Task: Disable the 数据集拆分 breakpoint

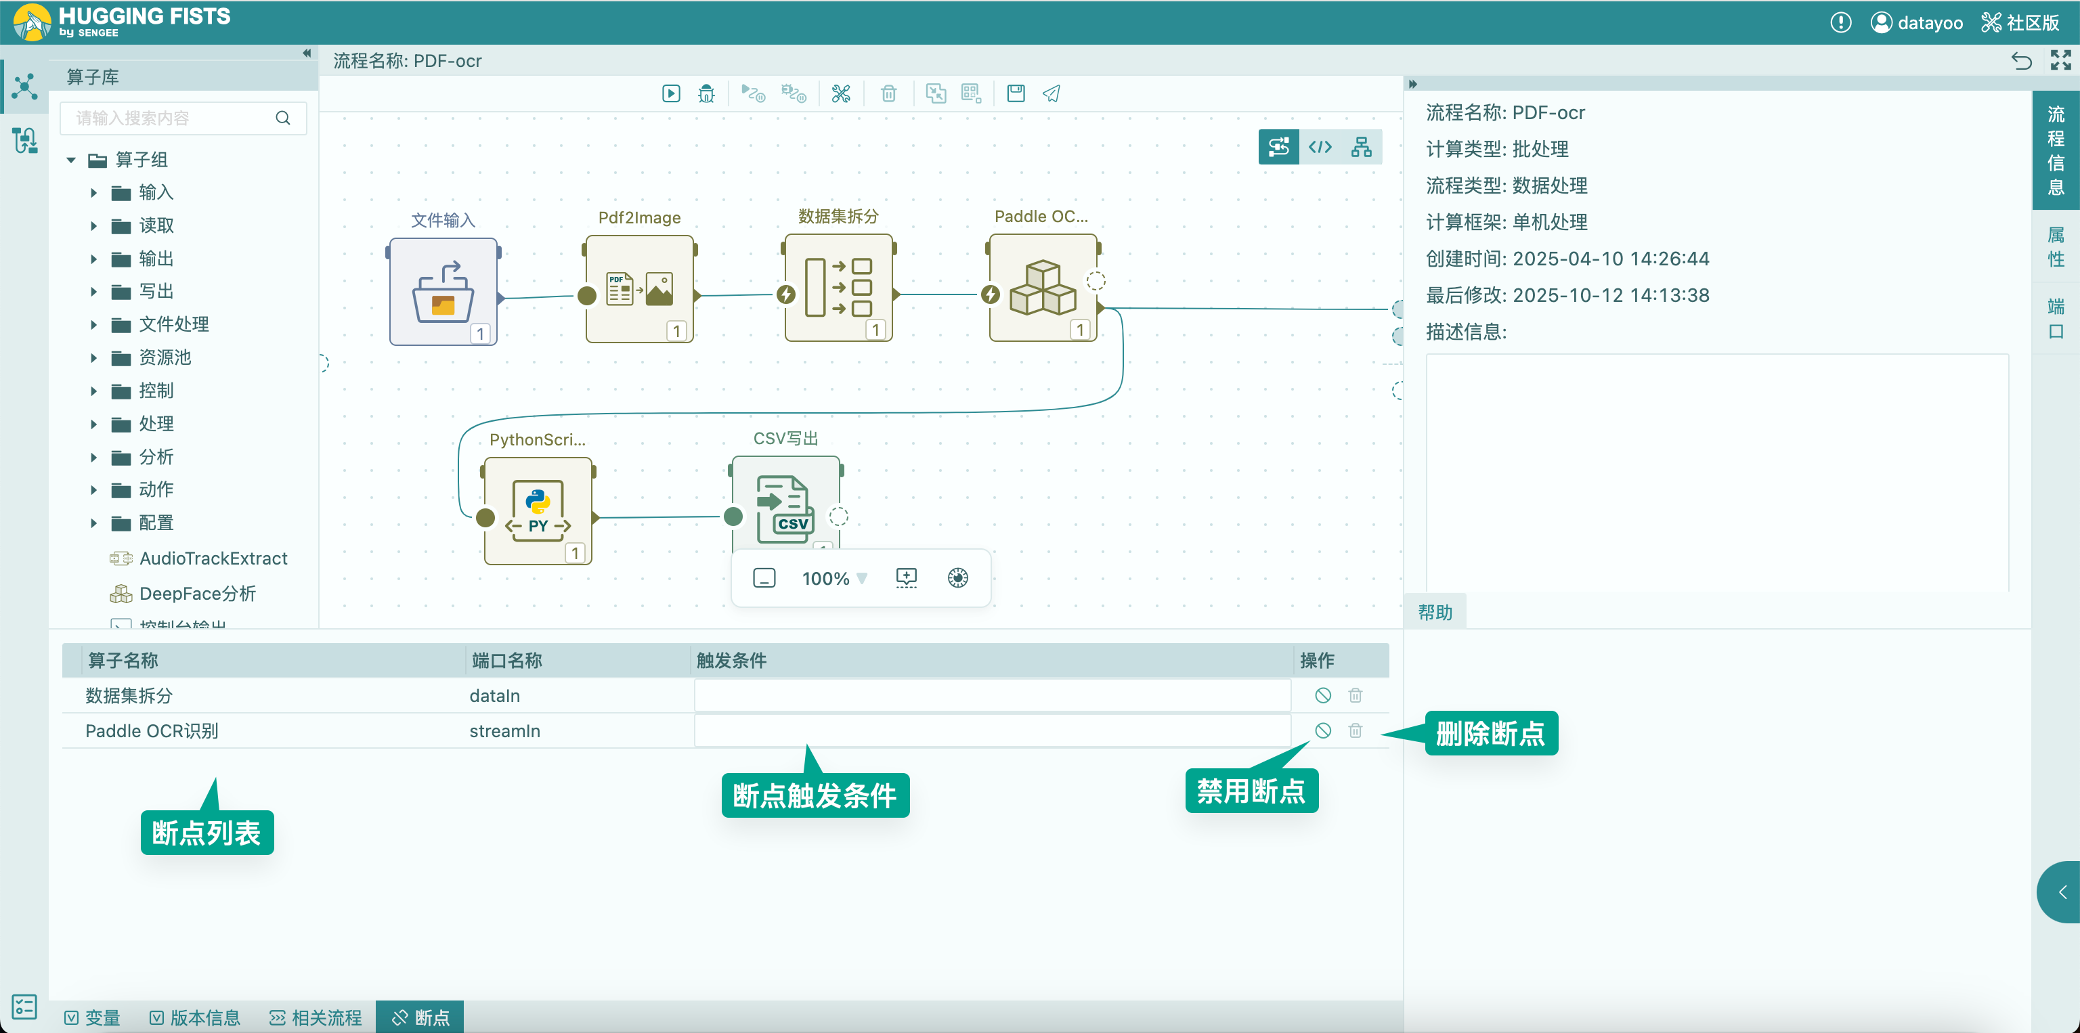Action: pyautogui.click(x=1322, y=695)
